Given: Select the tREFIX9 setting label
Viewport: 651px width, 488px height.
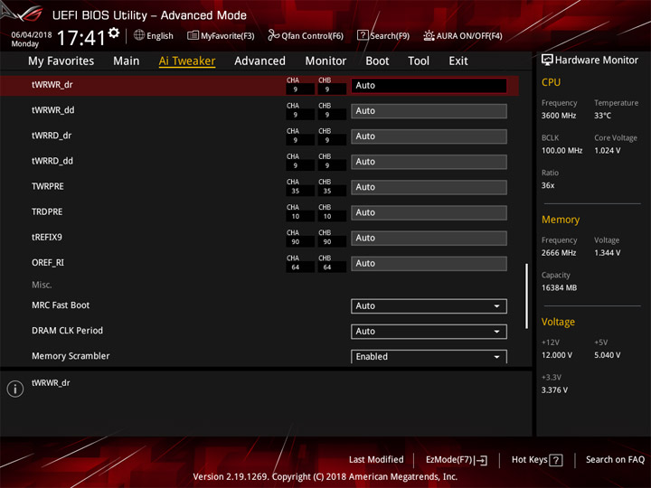Looking at the screenshot, I should [x=47, y=237].
